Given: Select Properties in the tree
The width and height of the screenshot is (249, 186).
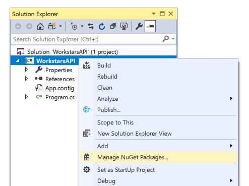Looking at the screenshot, I should [x=58, y=70].
